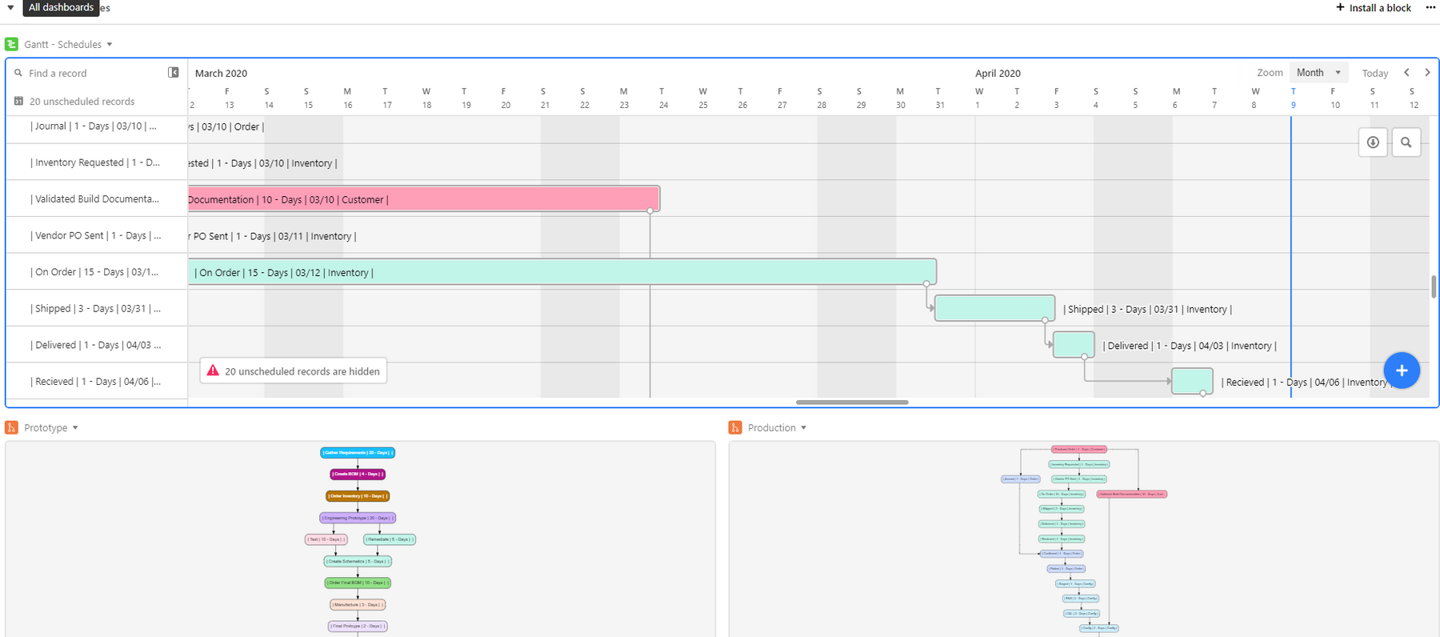Open the Zoom Month dropdown

tap(1318, 73)
